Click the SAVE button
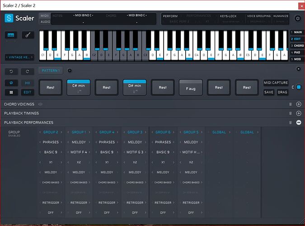This screenshot has height=226, width=305. (269, 92)
